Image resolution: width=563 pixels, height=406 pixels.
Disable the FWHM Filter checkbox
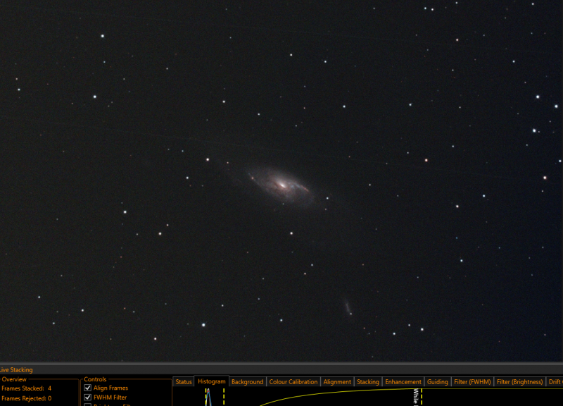pyautogui.click(x=87, y=398)
